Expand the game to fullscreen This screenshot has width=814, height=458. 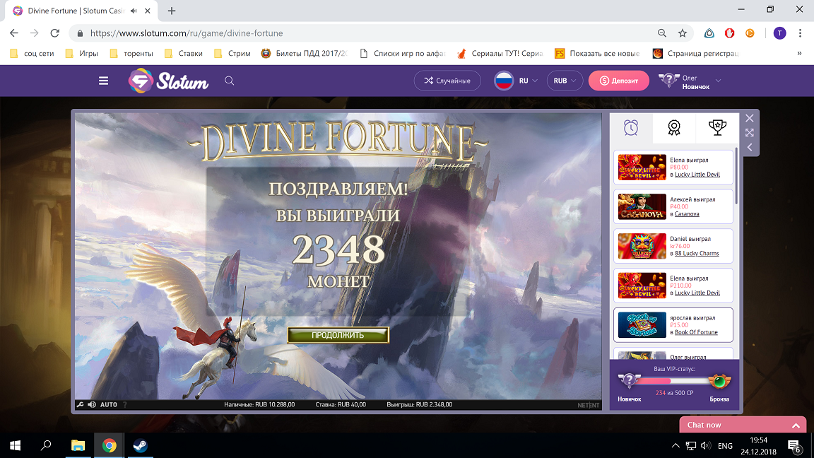[x=750, y=133]
